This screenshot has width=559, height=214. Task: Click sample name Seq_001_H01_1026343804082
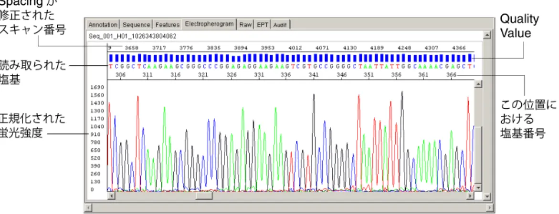(x=132, y=36)
